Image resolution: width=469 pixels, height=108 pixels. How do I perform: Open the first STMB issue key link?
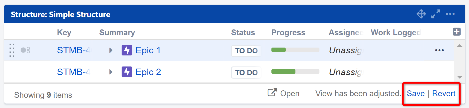73,50
